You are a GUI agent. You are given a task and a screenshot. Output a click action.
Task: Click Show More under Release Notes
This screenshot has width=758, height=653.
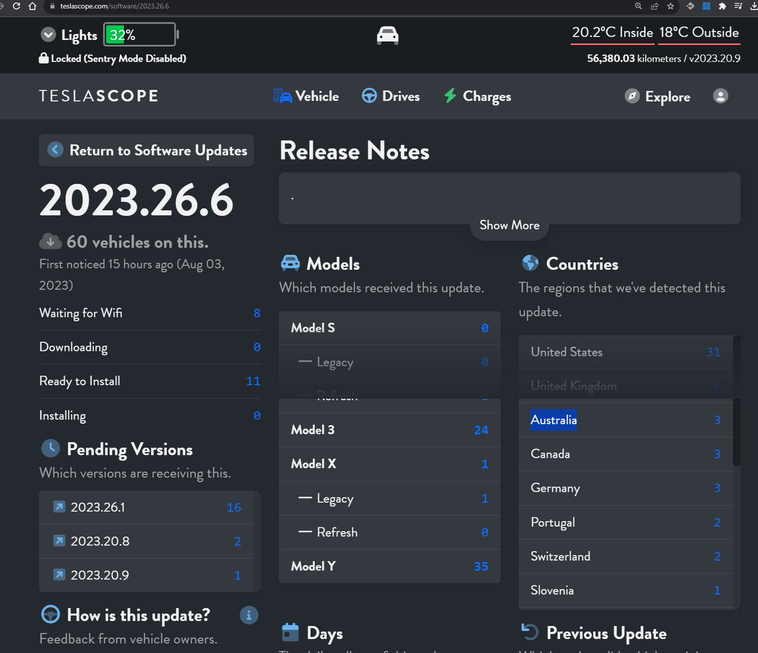click(509, 225)
